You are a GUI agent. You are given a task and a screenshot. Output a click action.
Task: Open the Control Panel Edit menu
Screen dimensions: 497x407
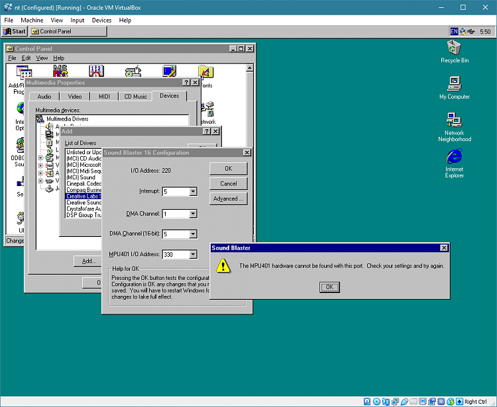[x=26, y=58]
